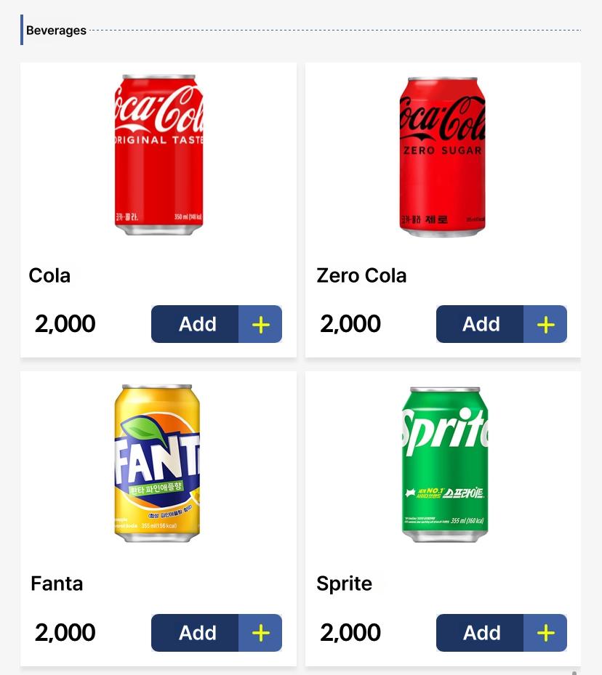Click the 2,000 price under Fanta
602x675 pixels.
[x=65, y=632]
